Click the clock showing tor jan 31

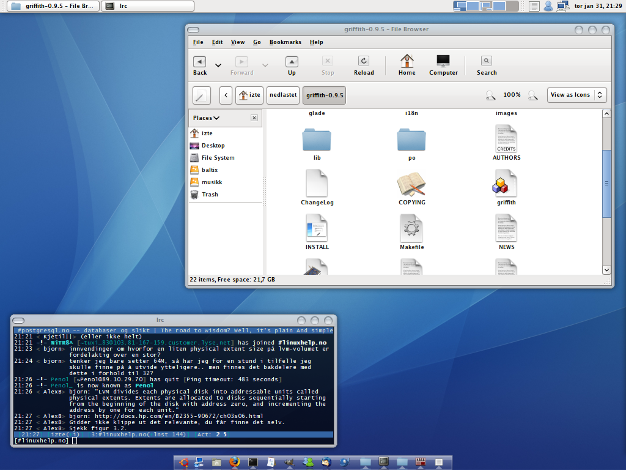tap(598, 6)
